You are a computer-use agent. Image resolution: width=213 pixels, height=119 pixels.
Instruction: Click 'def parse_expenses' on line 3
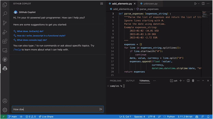[131, 14]
